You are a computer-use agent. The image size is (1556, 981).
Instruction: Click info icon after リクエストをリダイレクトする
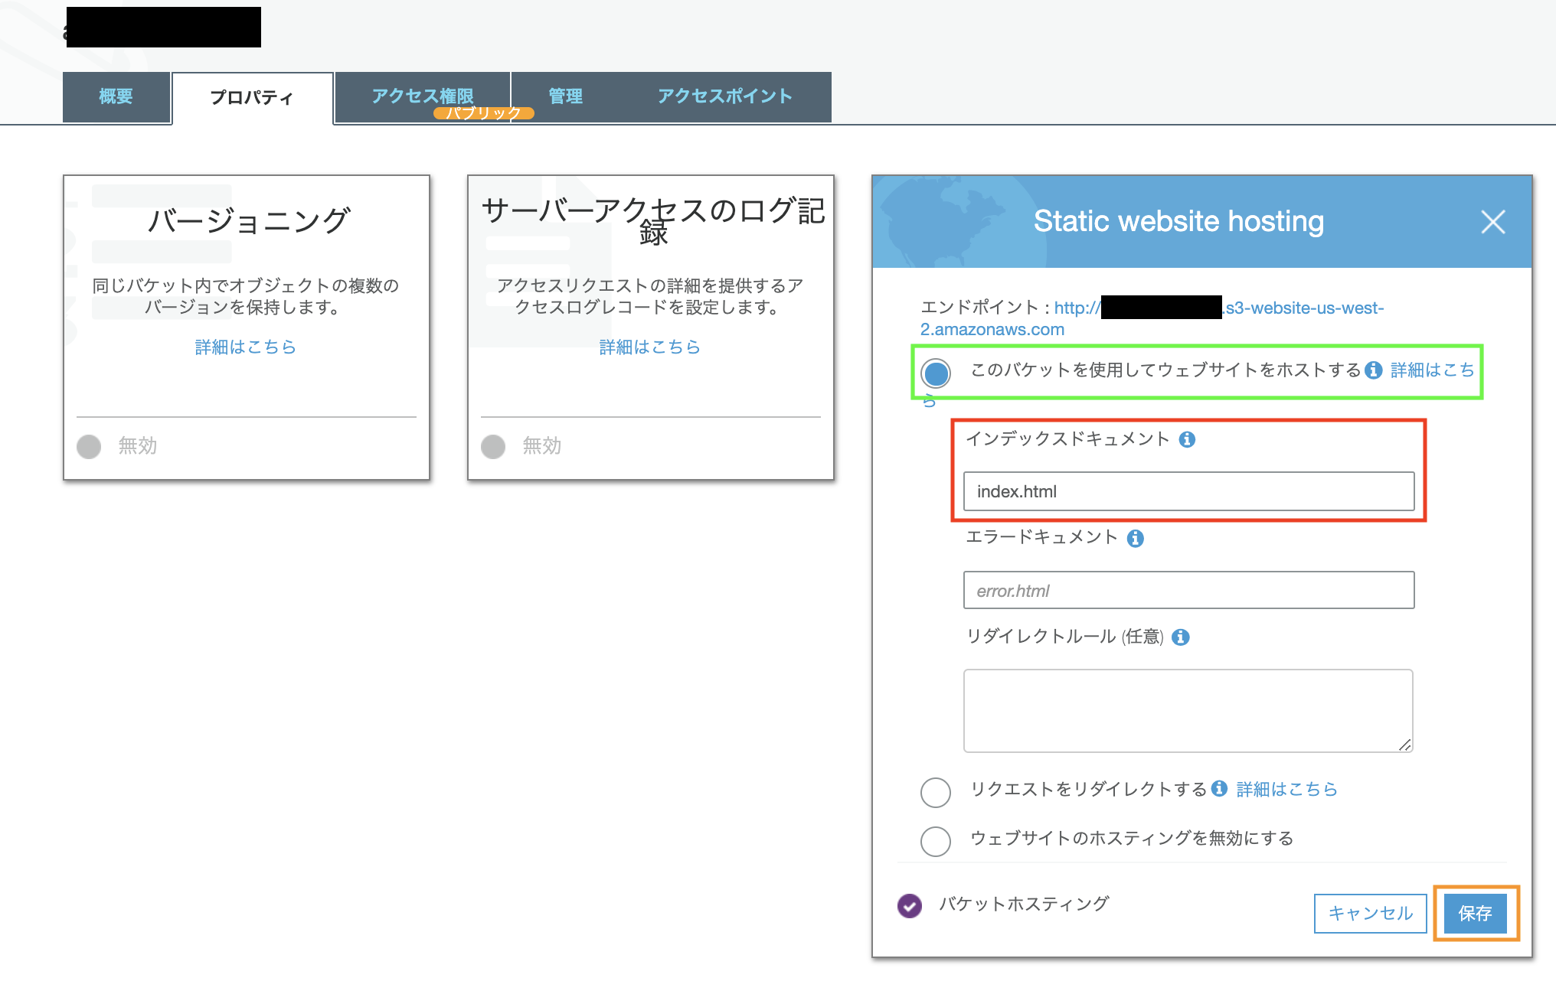coord(1220,789)
